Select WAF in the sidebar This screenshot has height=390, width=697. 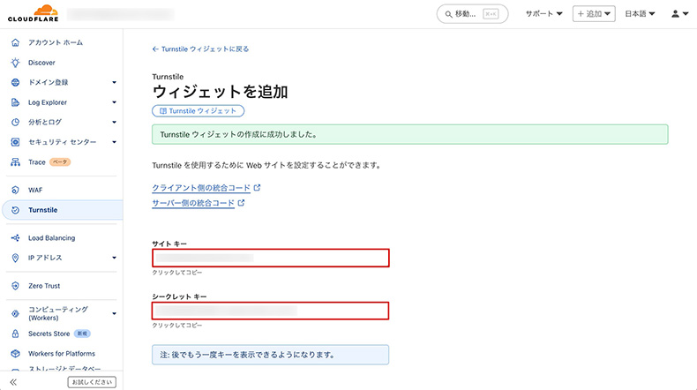coord(35,190)
